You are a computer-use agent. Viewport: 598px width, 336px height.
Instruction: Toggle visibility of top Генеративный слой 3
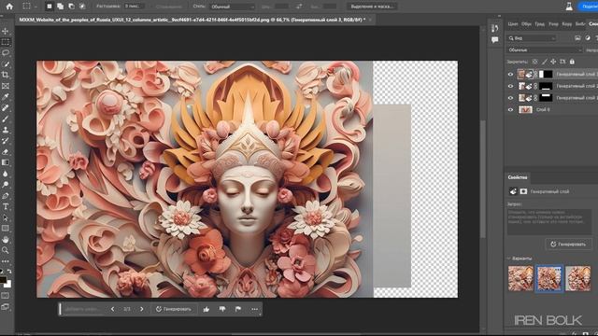coord(511,75)
